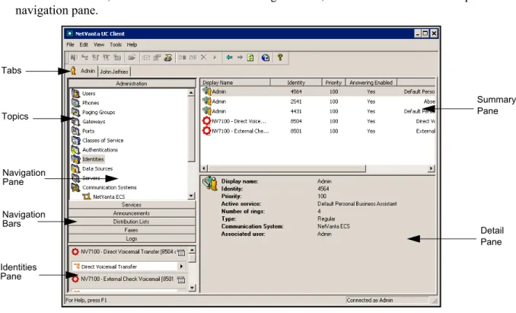Switch to the John Jeffries tab
This screenshot has height=313, width=516.
click(114, 72)
